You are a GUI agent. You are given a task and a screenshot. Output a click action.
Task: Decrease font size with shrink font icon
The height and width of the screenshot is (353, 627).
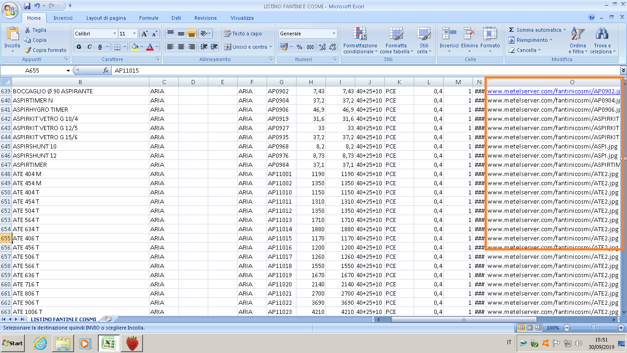[x=154, y=34]
